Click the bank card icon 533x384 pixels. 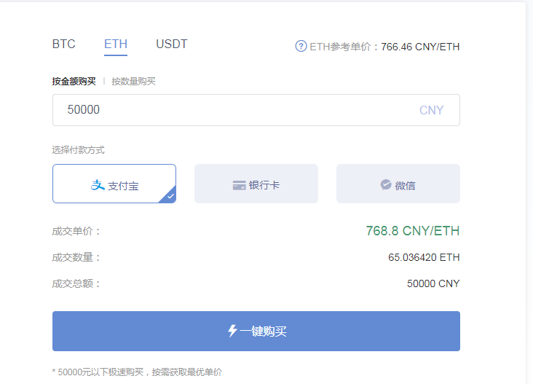(239, 185)
